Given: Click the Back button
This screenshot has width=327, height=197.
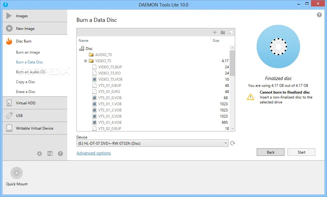Looking at the screenshot, I should tap(271, 152).
